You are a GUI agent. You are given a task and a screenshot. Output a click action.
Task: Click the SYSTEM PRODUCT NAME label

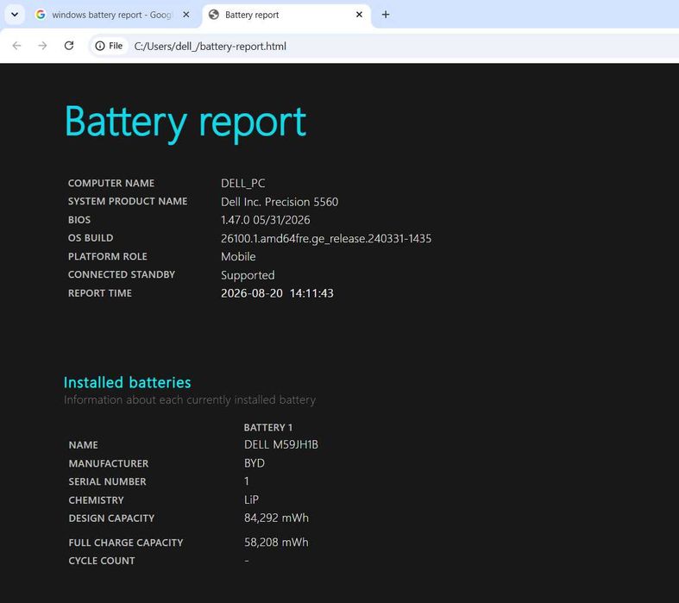[x=128, y=201]
